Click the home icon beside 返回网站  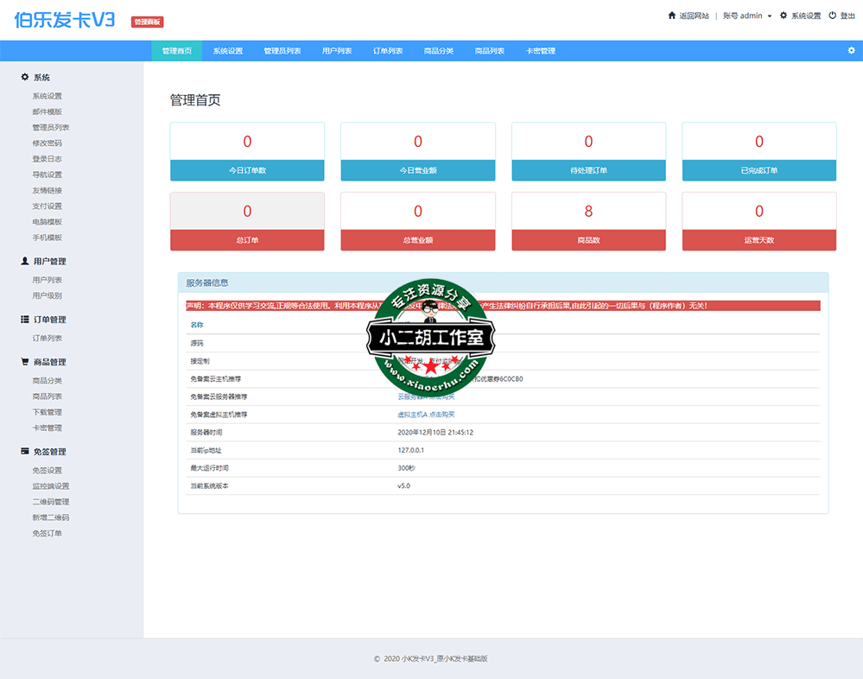click(672, 16)
